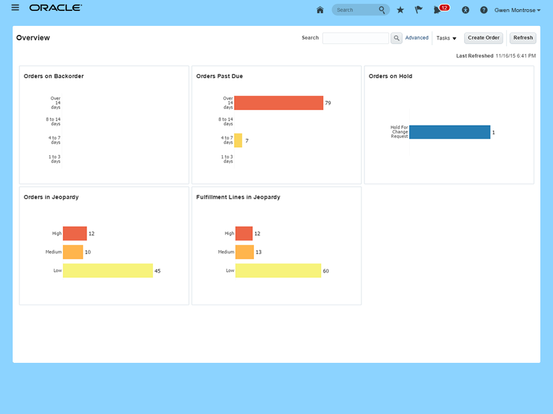Image resolution: width=553 pixels, height=414 pixels.
Task: Select High bar in Fulfillment Lines in Jeopardy
Action: [244, 233]
